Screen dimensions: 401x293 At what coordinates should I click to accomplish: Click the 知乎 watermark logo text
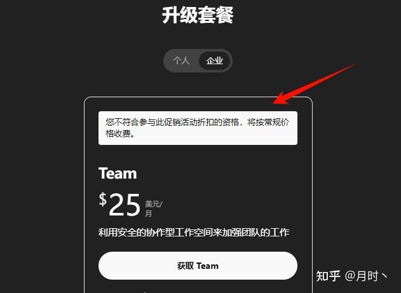[328, 276]
